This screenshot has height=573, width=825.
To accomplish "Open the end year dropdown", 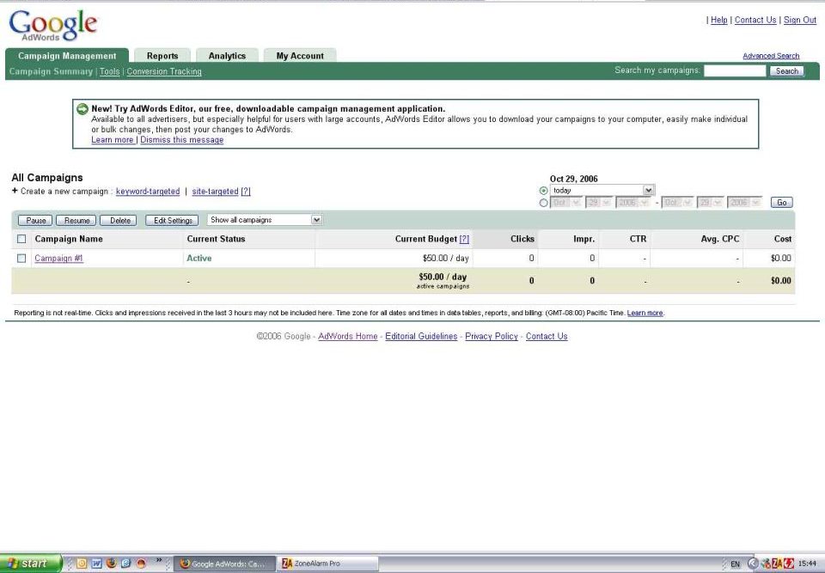I will tap(745, 202).
